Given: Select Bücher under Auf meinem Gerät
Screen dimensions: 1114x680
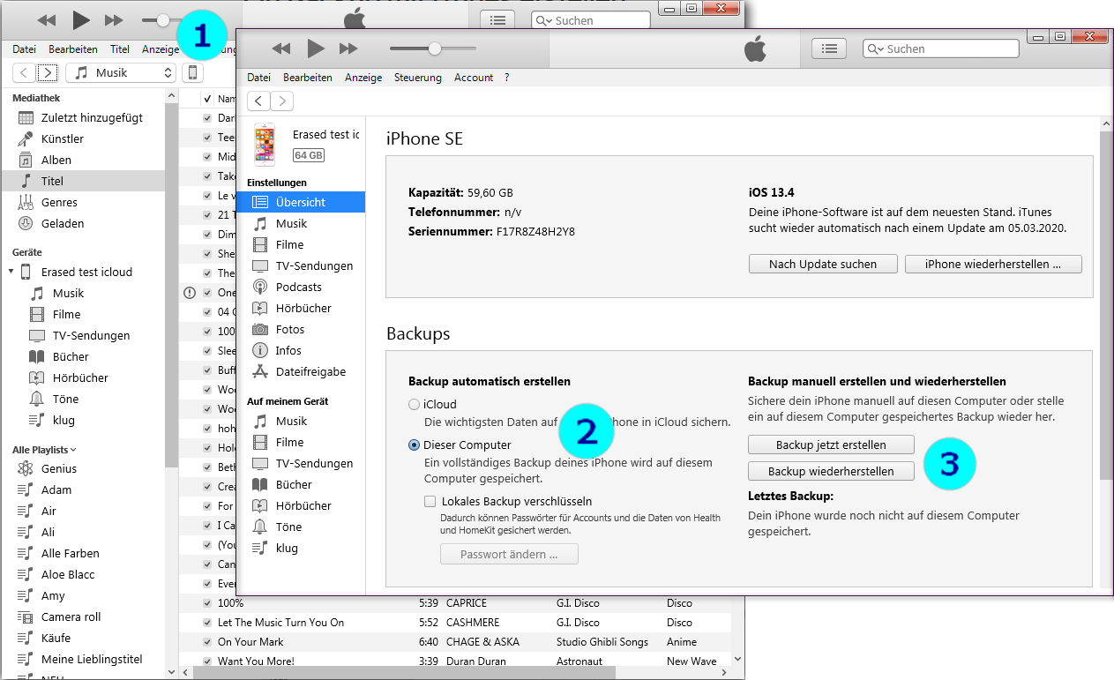Looking at the screenshot, I should click(x=302, y=484).
